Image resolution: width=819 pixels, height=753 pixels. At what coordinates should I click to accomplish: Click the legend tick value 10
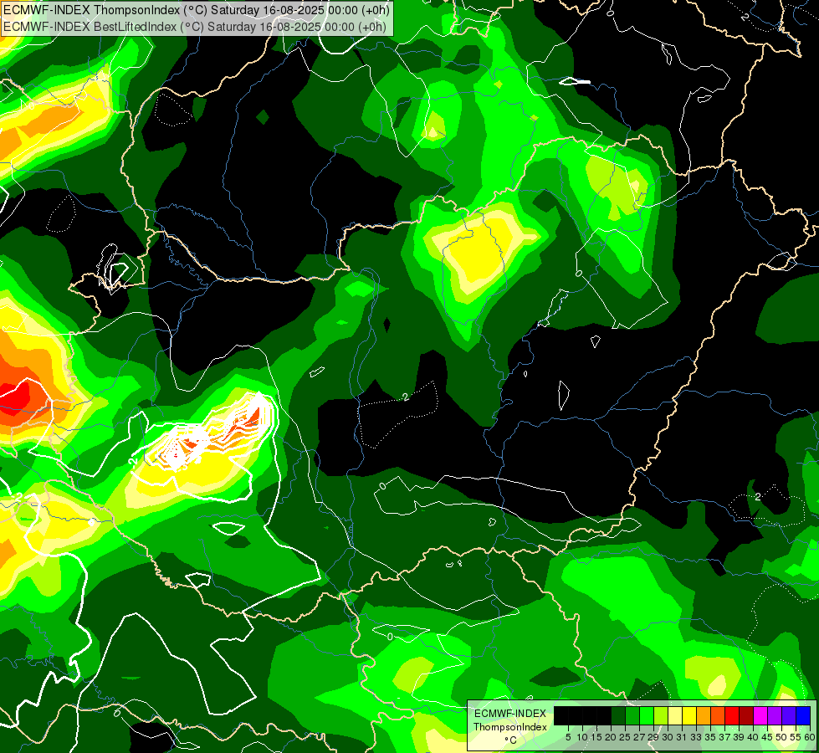pyautogui.click(x=582, y=737)
